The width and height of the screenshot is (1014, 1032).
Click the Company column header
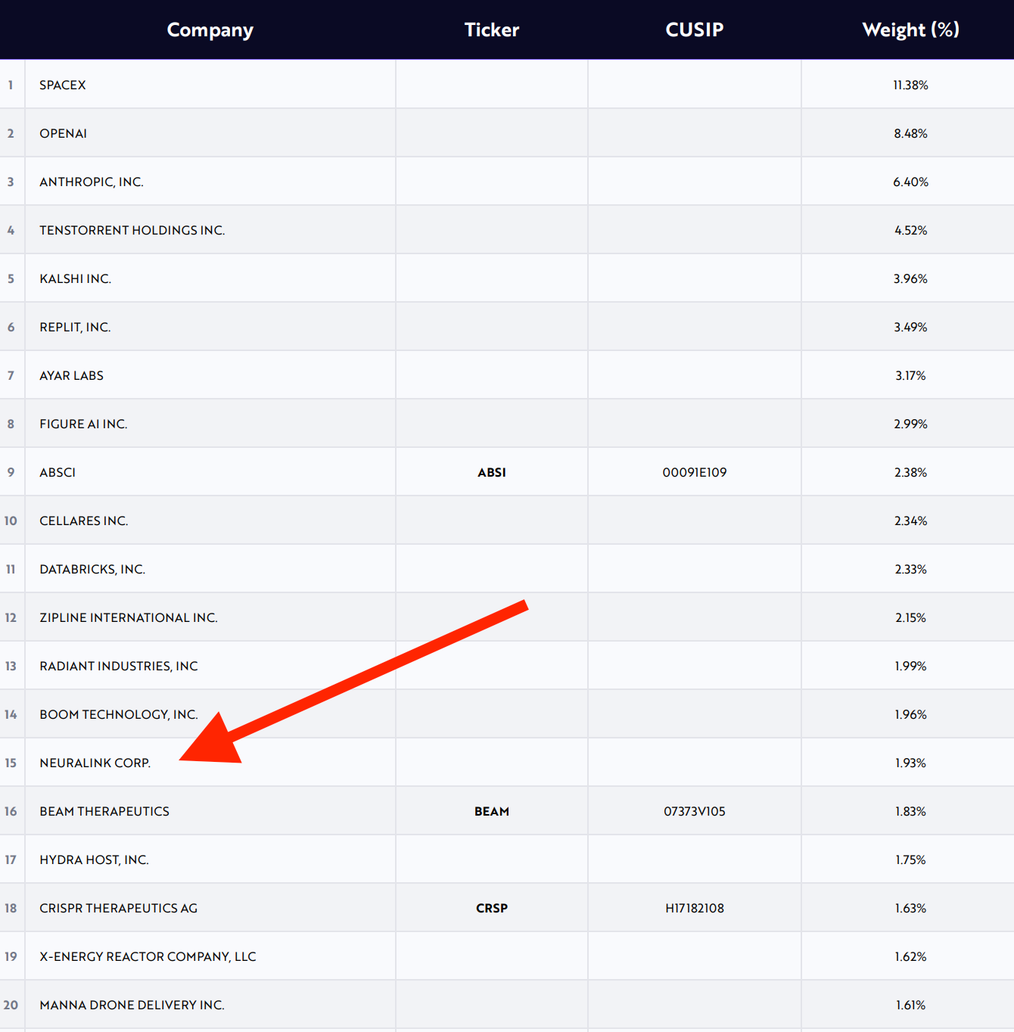pyautogui.click(x=210, y=30)
